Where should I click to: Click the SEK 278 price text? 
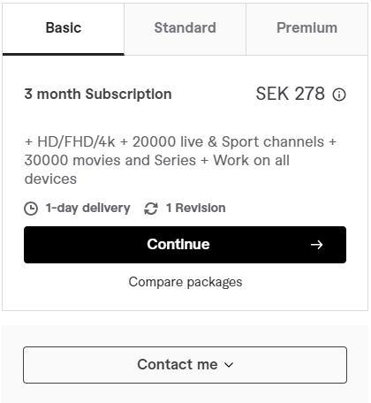pyautogui.click(x=291, y=94)
